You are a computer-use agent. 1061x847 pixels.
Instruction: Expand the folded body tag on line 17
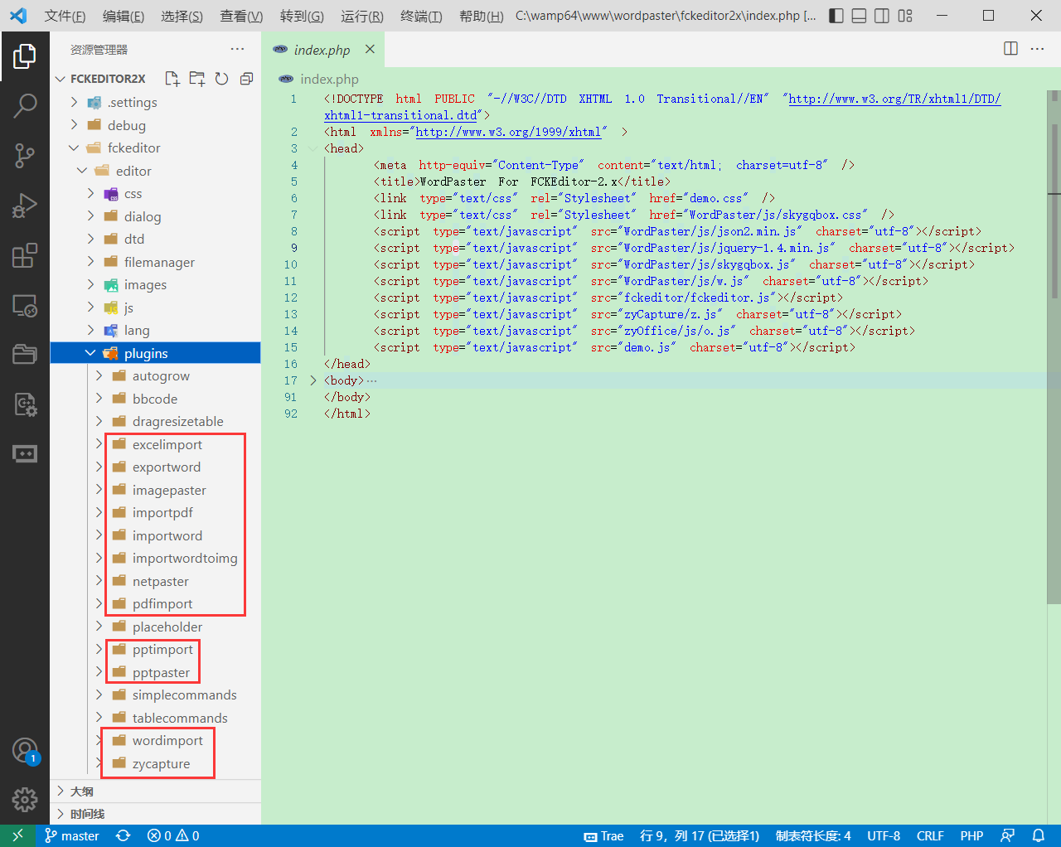313,380
